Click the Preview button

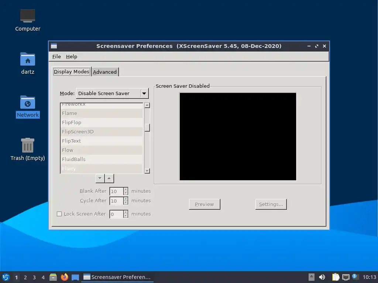pos(205,204)
